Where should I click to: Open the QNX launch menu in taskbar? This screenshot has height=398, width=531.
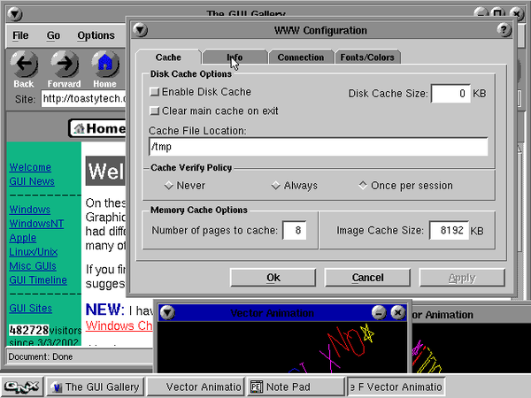(19, 387)
